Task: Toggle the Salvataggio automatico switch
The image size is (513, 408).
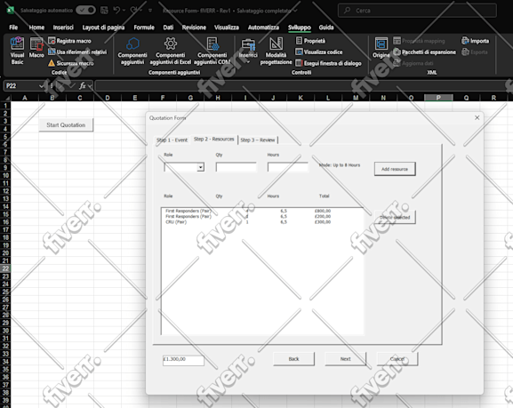Action: pos(85,11)
